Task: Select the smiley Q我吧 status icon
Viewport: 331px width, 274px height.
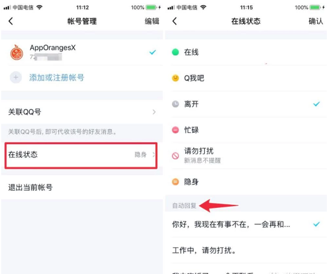Action: [176, 78]
